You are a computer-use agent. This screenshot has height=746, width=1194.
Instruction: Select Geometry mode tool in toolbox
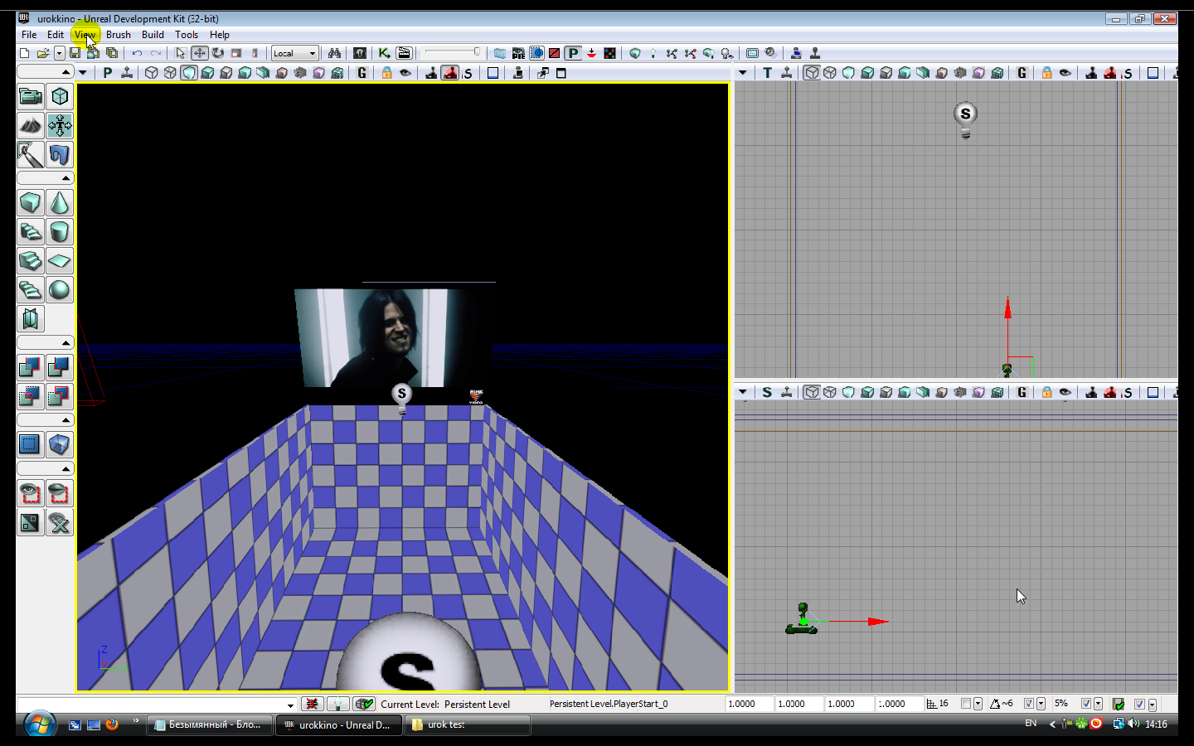coord(60,97)
